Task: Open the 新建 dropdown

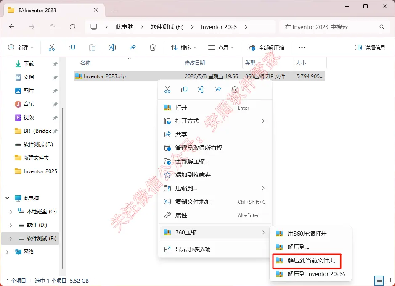Action: tap(21, 47)
